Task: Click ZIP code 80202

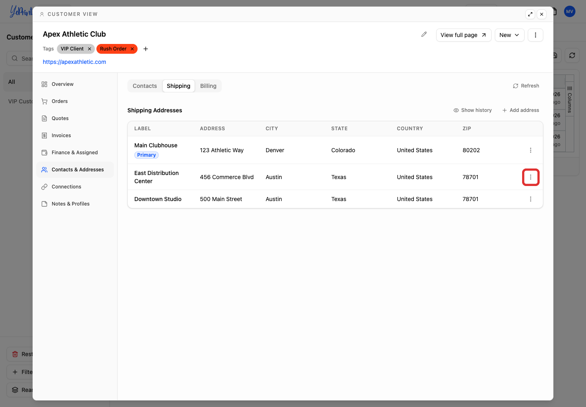Action: click(471, 150)
